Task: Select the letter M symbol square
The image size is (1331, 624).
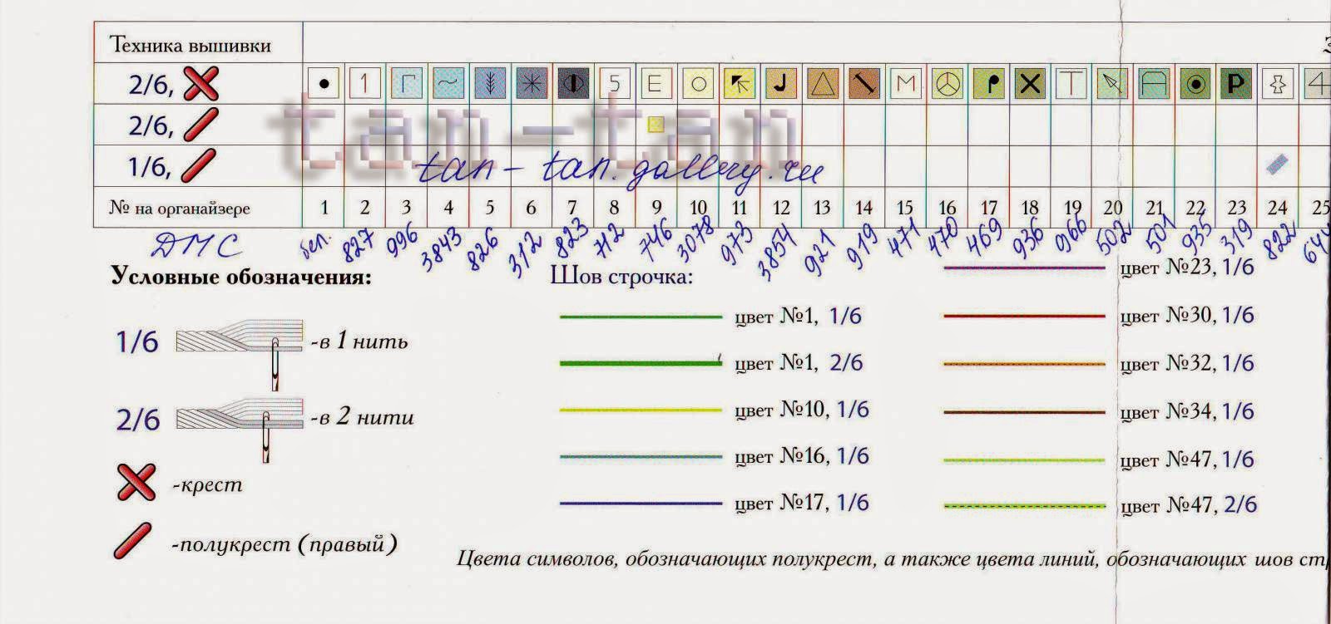Action: pyautogui.click(x=905, y=83)
